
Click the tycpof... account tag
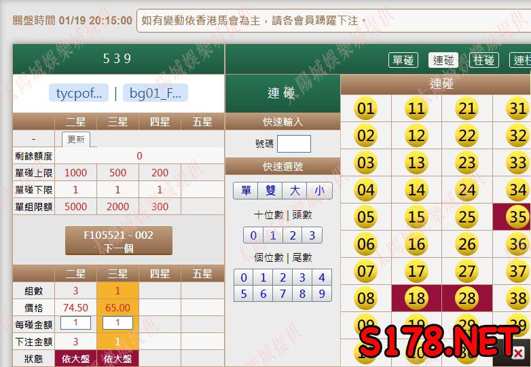pyautogui.click(x=79, y=93)
